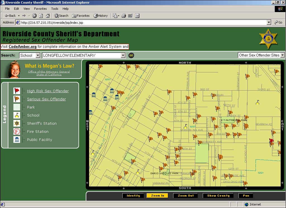Click the Show County button
Viewport: 286px width, 208px height.
click(218, 196)
